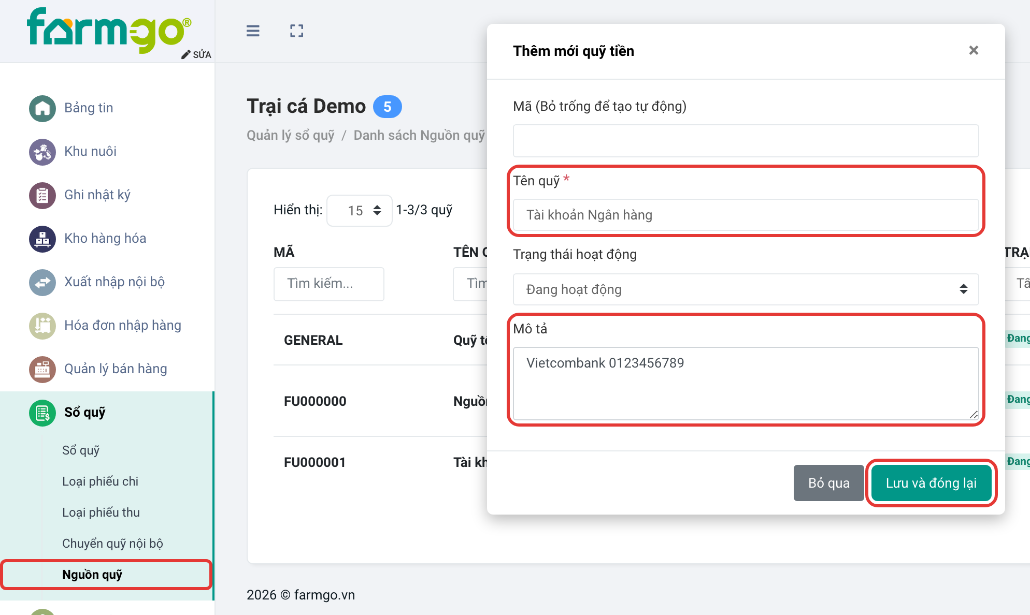Click the FU000001 code cell
This screenshot has width=1030, height=615.
(315, 462)
